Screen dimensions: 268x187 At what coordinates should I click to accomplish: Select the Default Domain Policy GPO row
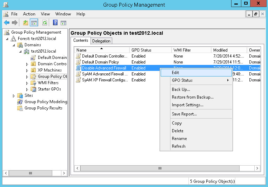click(x=100, y=62)
